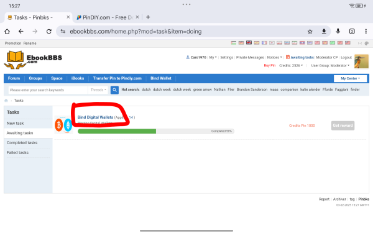Click the calendar icon beside Awaiting tasks
Image resolution: width=373 pixels, height=233 pixels.
[x=288, y=57]
